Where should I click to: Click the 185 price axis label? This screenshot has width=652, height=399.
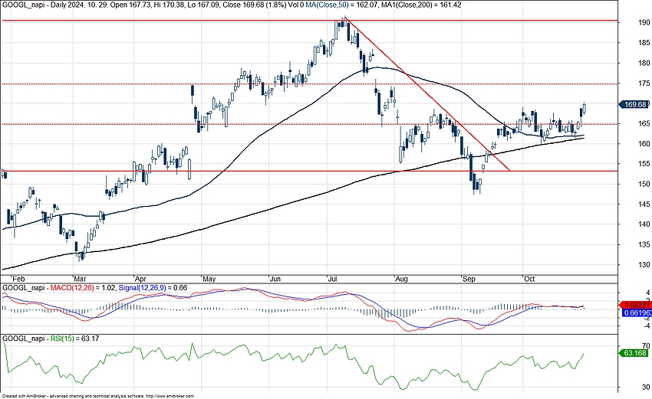[645, 43]
